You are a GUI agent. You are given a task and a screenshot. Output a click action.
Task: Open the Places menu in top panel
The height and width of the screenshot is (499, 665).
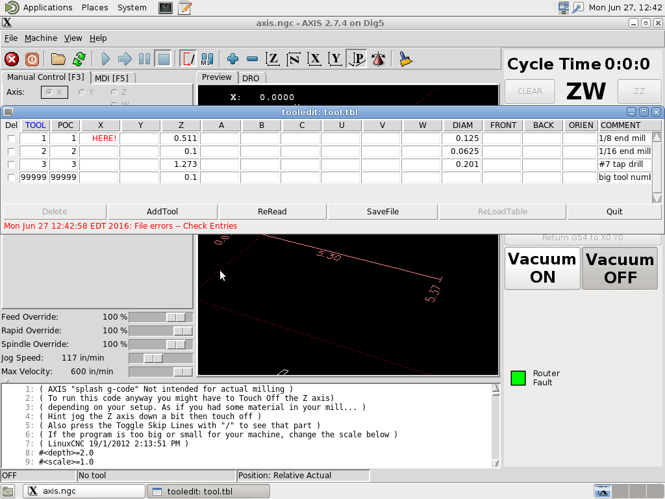[x=95, y=8]
